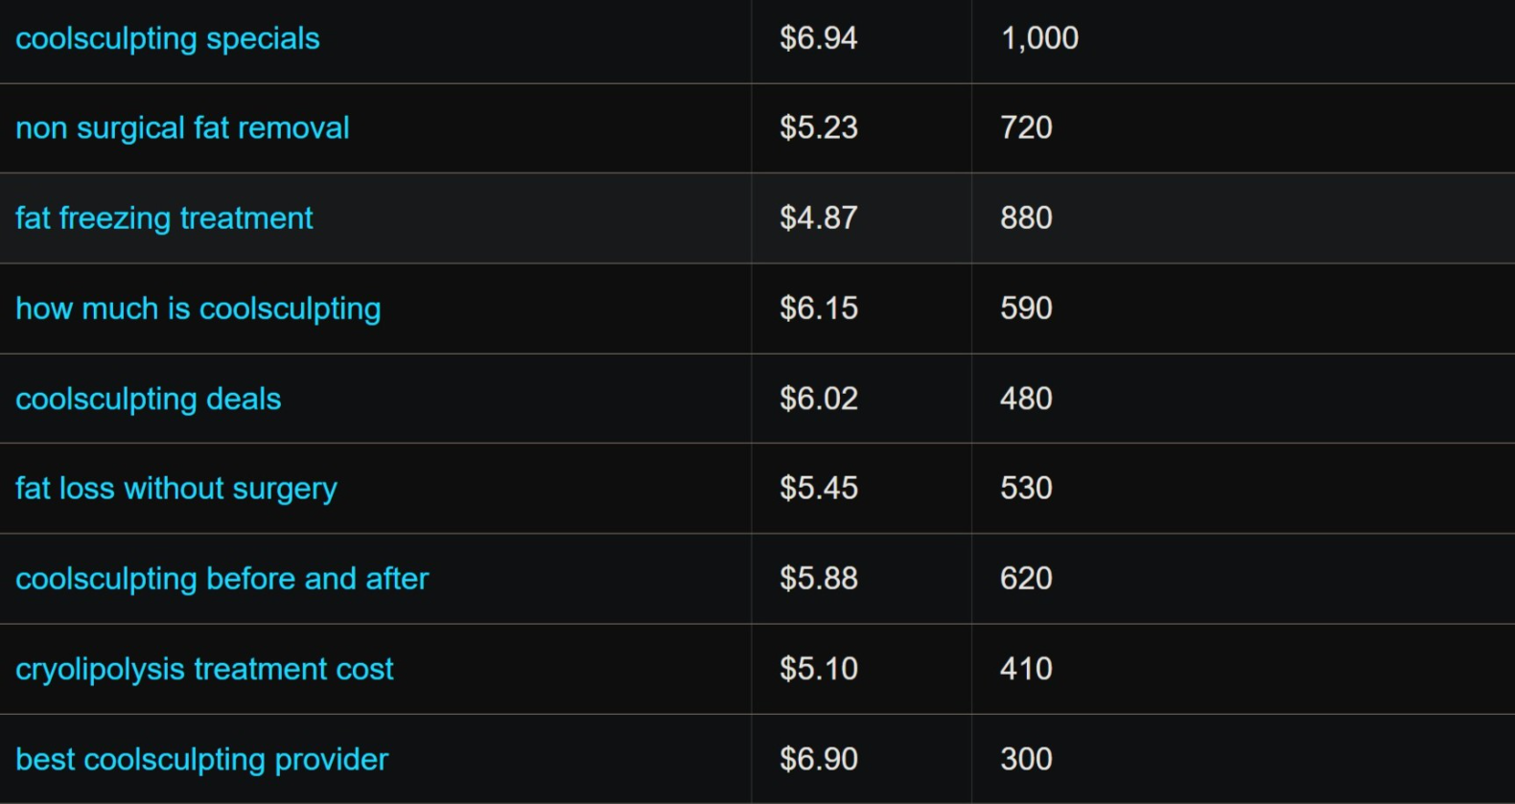Screen dimensions: 1515x804
Task: Open best coolsculpting provider link
Action: click(202, 759)
